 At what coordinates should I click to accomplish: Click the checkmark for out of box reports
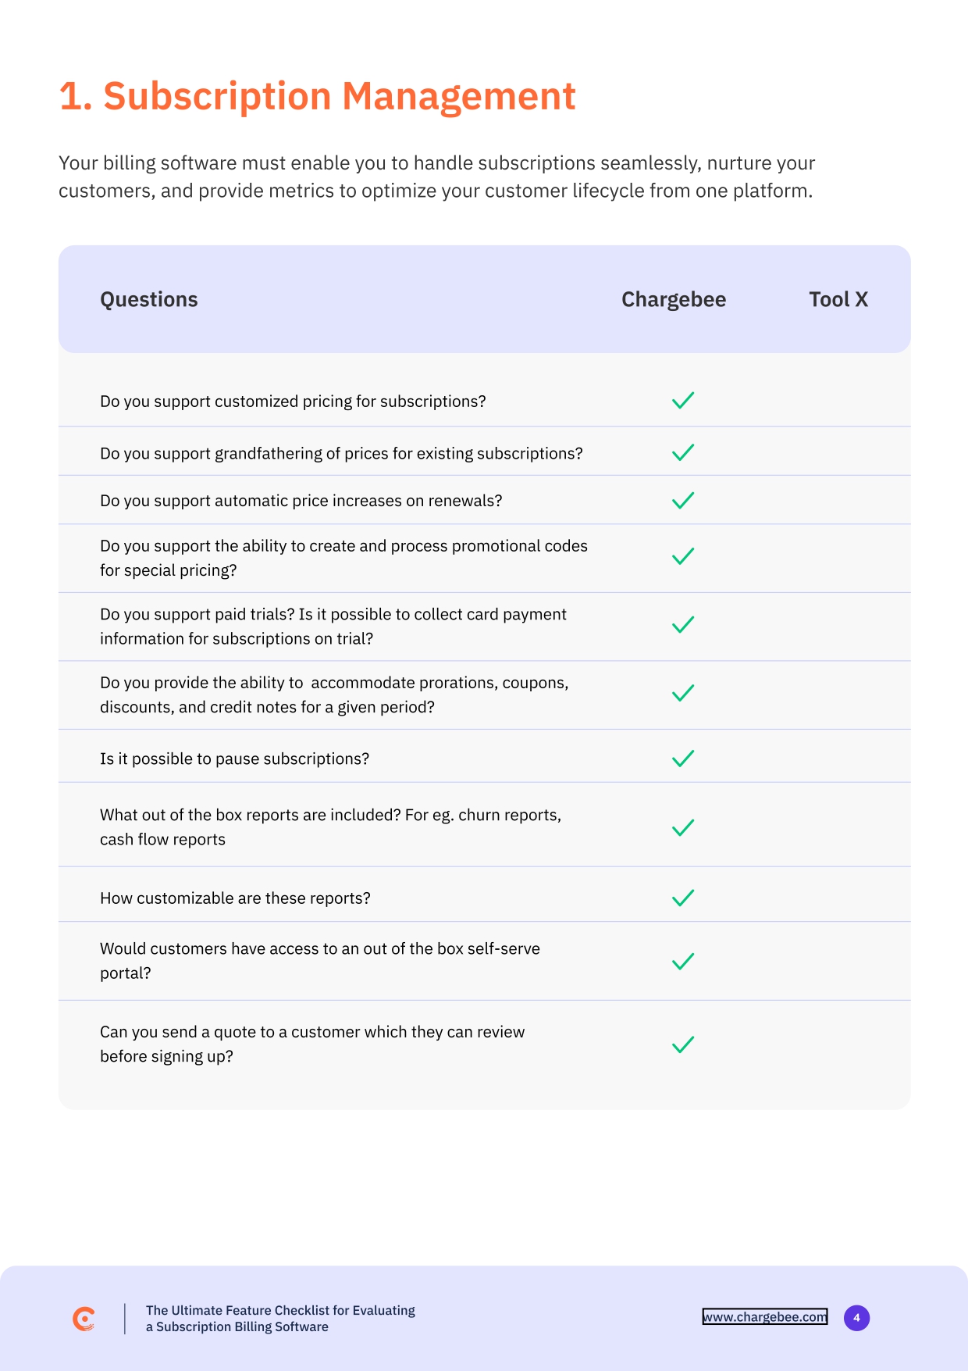click(x=683, y=827)
